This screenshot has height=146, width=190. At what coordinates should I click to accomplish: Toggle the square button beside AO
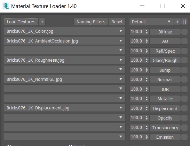pos(184,41)
